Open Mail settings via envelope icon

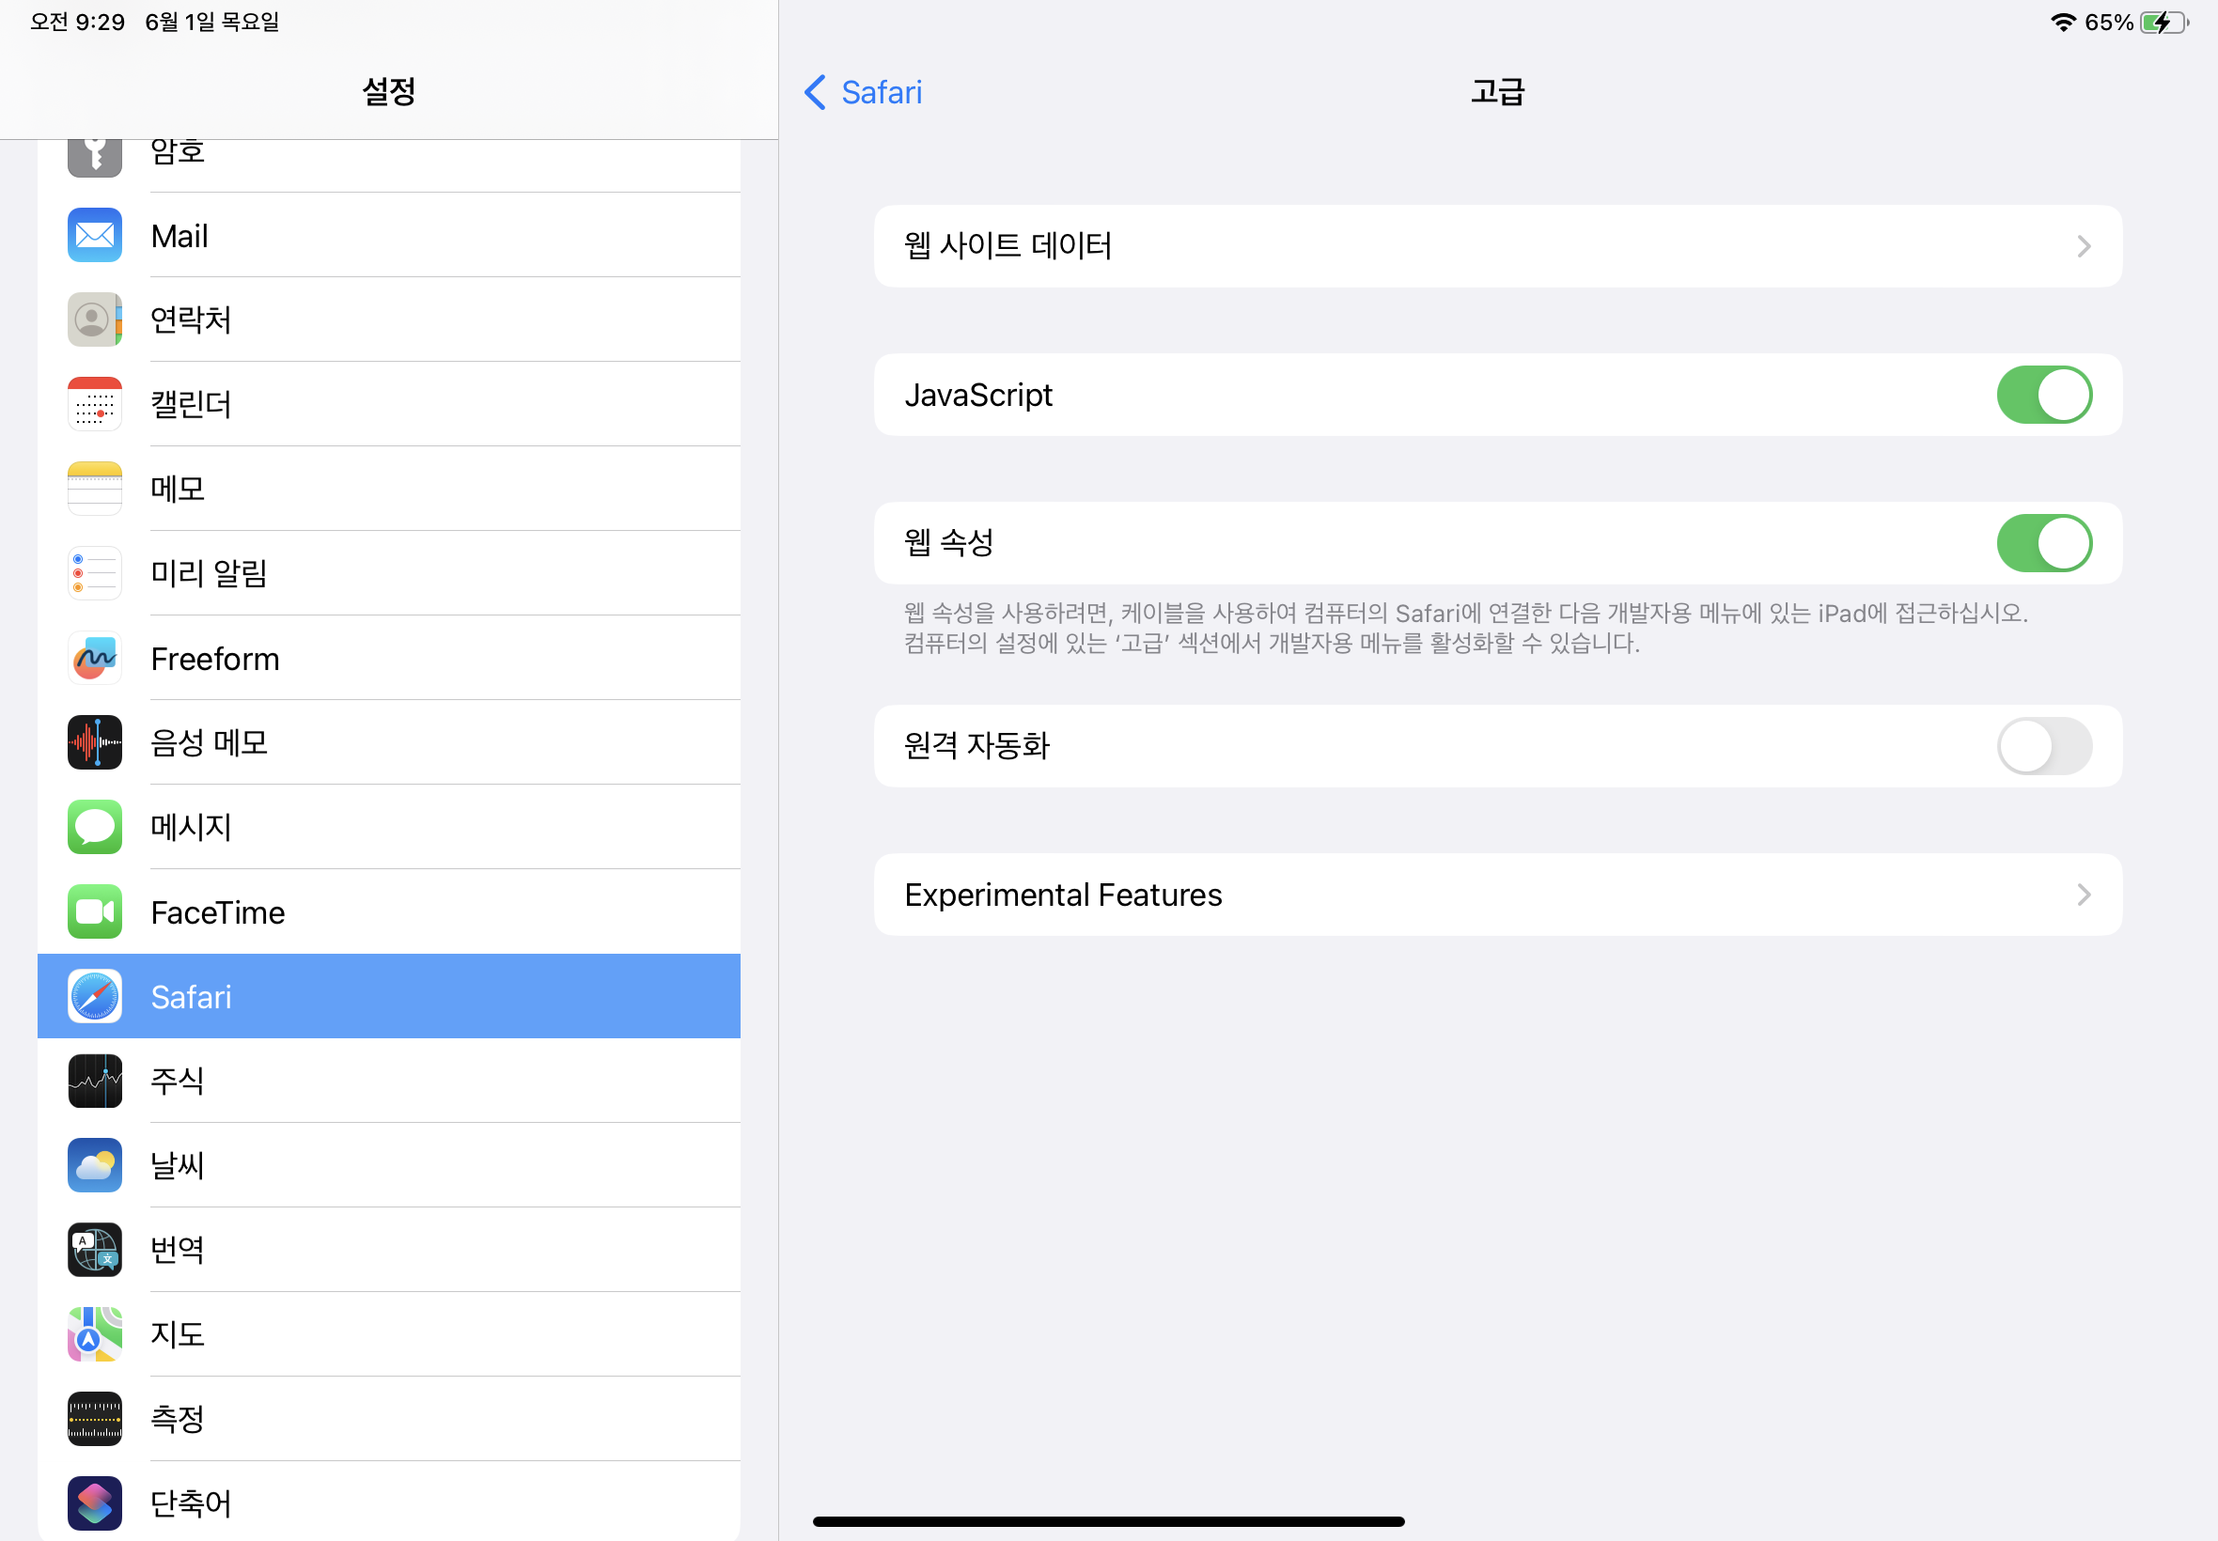click(95, 235)
